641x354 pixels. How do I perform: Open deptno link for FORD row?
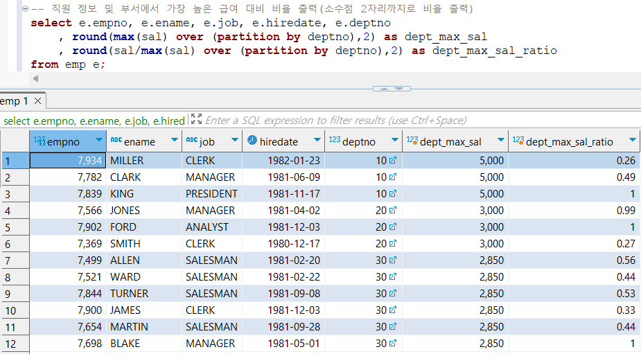coord(393,227)
